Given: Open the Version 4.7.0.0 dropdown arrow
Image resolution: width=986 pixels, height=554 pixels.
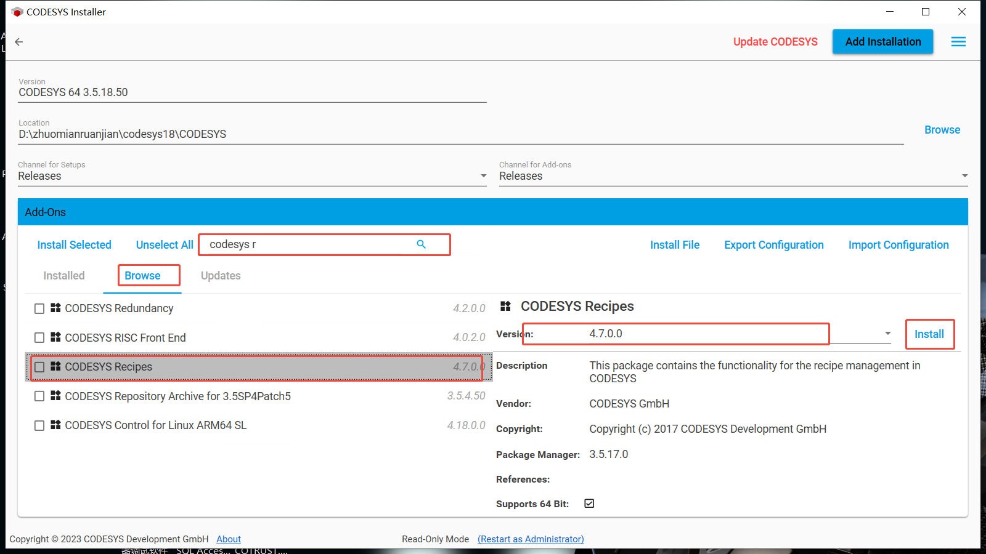Looking at the screenshot, I should pos(888,334).
